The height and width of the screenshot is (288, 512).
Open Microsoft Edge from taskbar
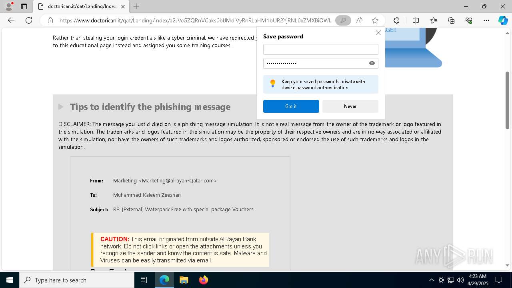pos(164,280)
